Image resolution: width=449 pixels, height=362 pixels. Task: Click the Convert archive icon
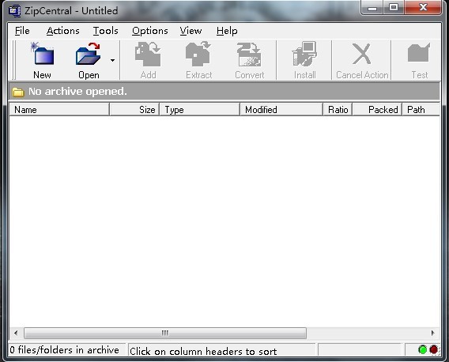tap(249, 55)
